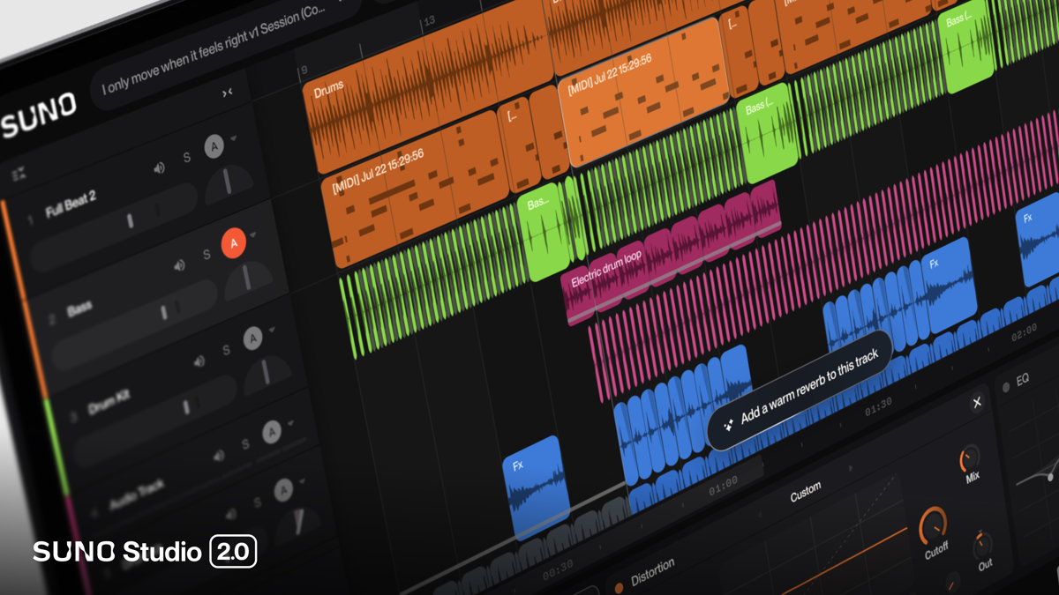The height and width of the screenshot is (595, 1059).
Task: Open the Custom preset selector in Distortion
Action: click(x=805, y=492)
